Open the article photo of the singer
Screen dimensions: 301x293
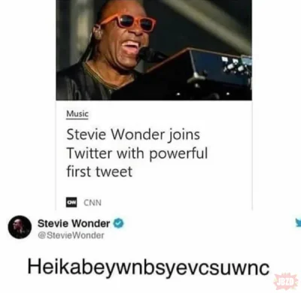pyautogui.click(x=154, y=50)
